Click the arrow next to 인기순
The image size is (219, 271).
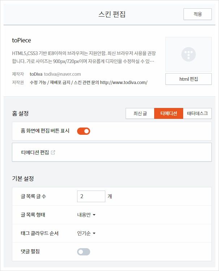tap(94, 233)
